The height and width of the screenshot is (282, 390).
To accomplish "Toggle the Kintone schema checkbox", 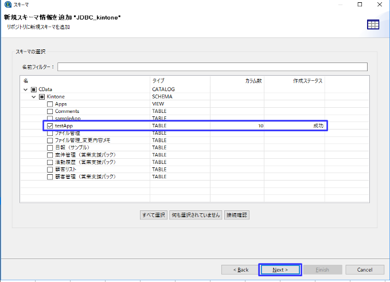I will coord(42,97).
